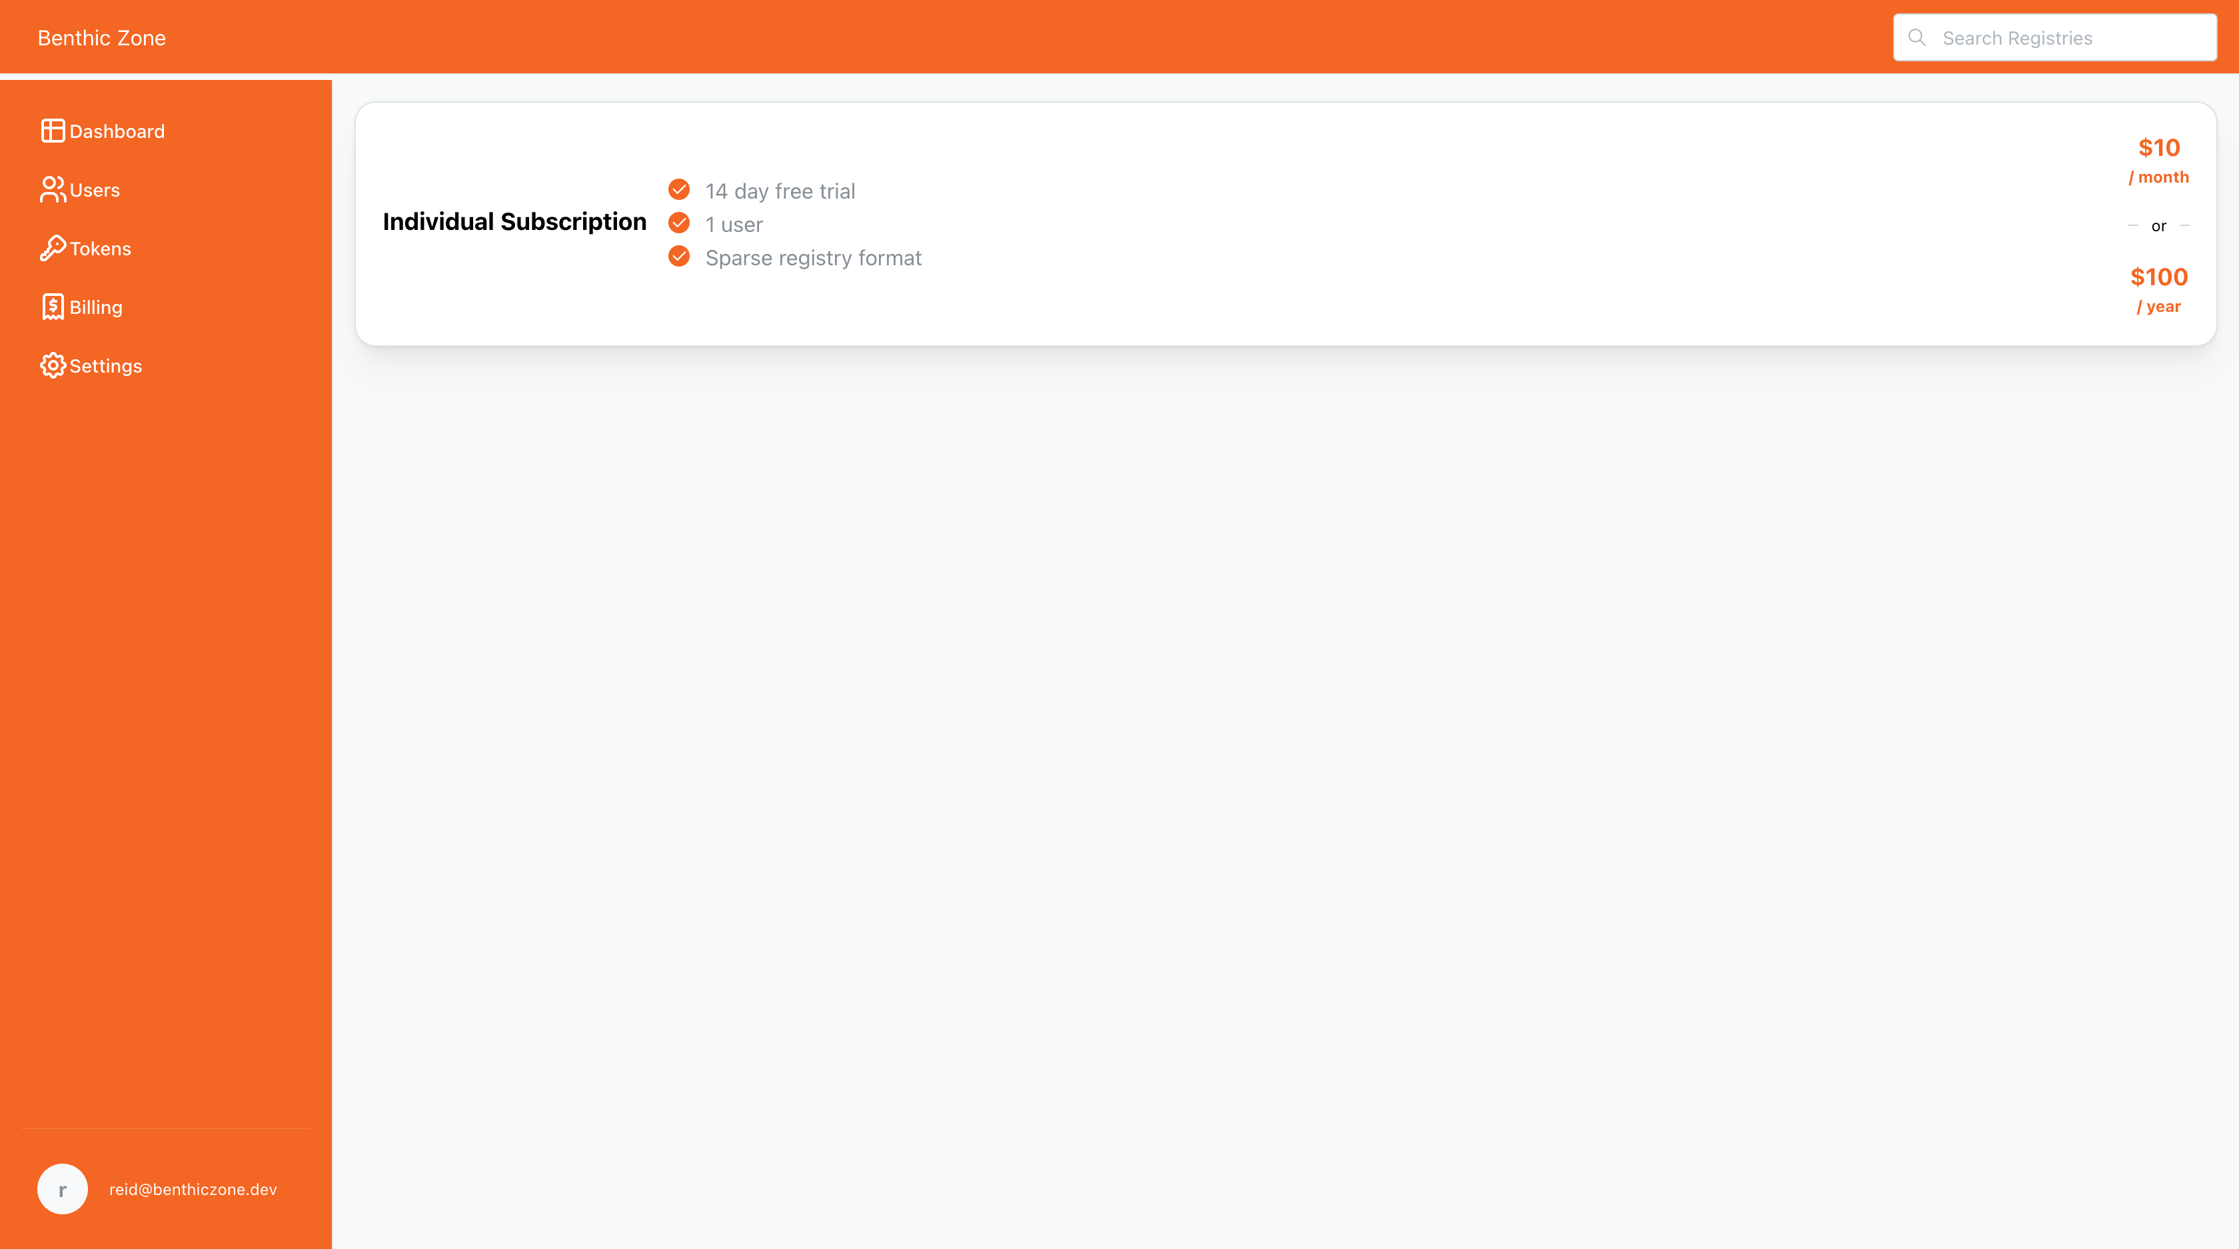The width and height of the screenshot is (2239, 1249).
Task: Click checkmark beside 1 user
Action: (x=679, y=223)
